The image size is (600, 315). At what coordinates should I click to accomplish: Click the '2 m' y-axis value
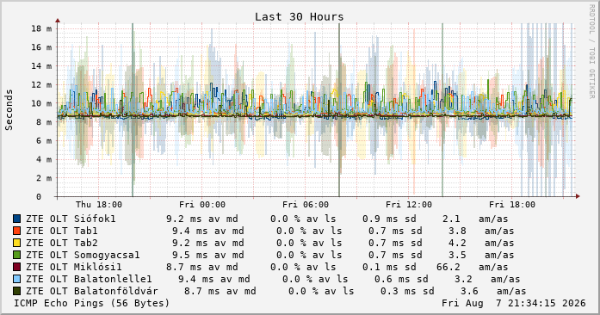(x=44, y=178)
